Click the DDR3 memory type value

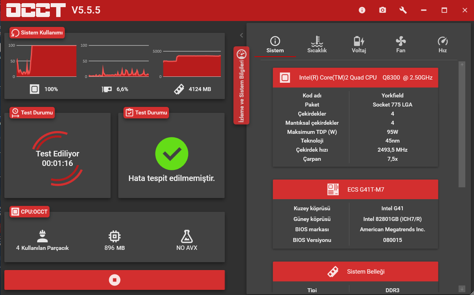pos(392,291)
